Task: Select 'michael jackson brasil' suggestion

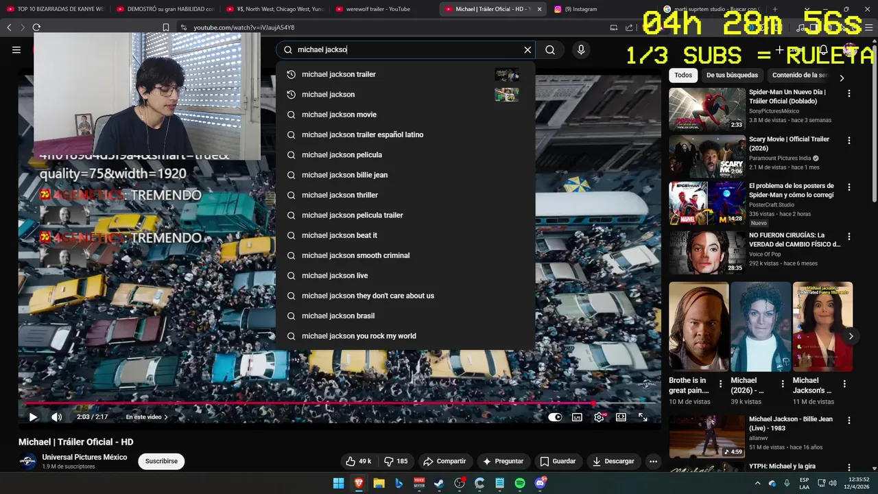Action: (x=405, y=316)
